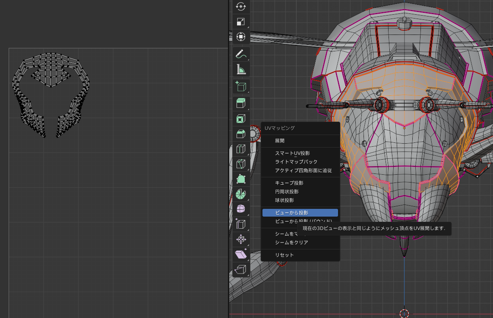Select the Inset Faces tool
Screen dimensions: 493x318
(241, 119)
